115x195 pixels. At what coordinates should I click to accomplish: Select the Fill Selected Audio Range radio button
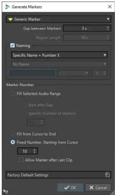[13, 93]
